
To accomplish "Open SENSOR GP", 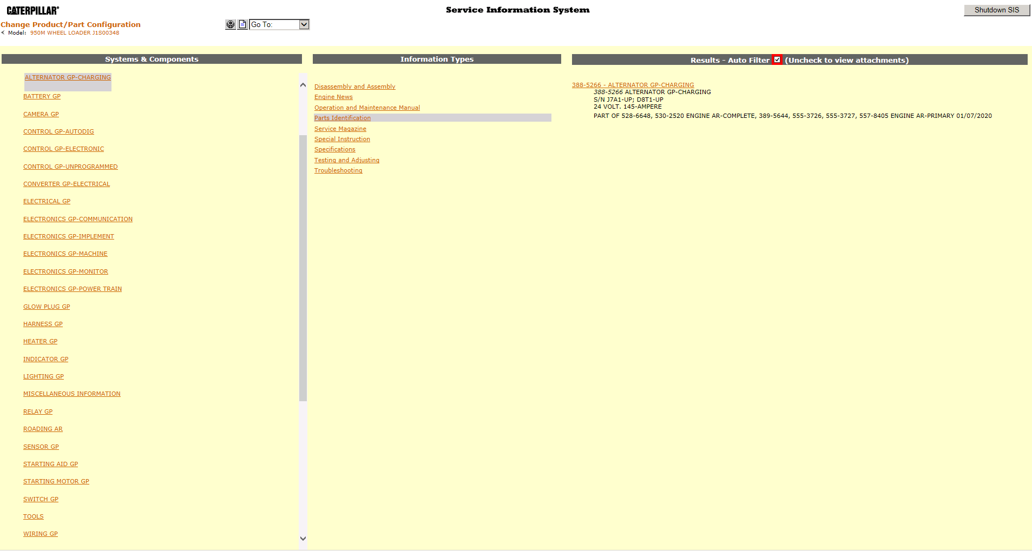I will click(x=41, y=447).
